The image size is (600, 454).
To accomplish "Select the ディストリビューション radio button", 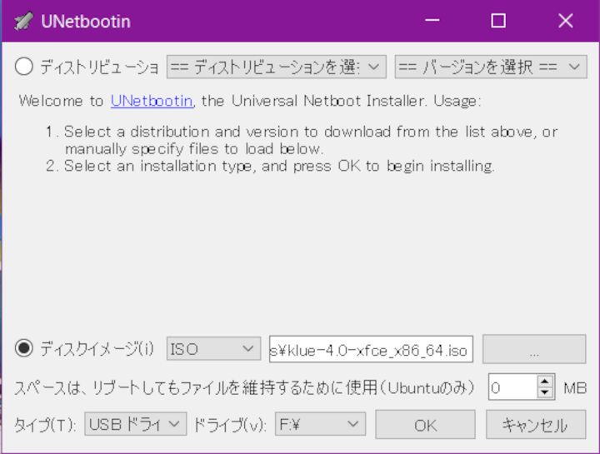I will point(23,67).
